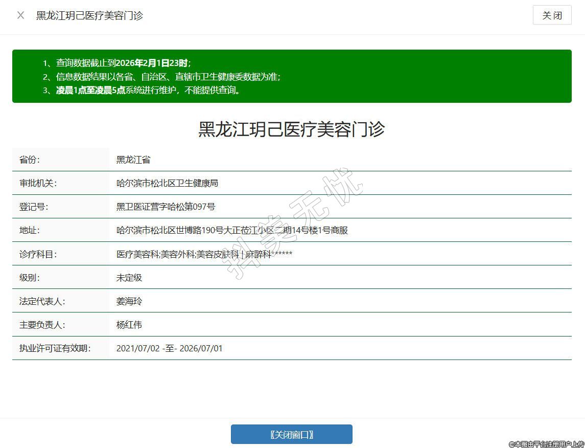Click the 登记号 row label
Viewport: 585px width, 448px height.
pos(34,207)
